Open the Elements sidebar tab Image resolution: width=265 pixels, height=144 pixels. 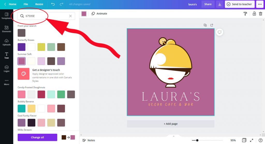[x=6, y=29]
